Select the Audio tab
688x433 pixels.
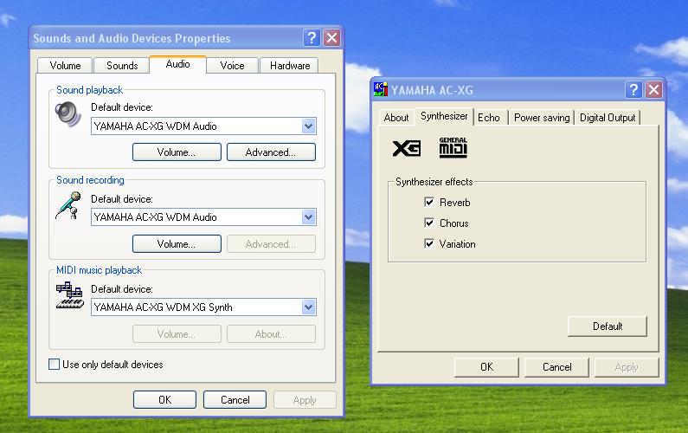coord(177,64)
